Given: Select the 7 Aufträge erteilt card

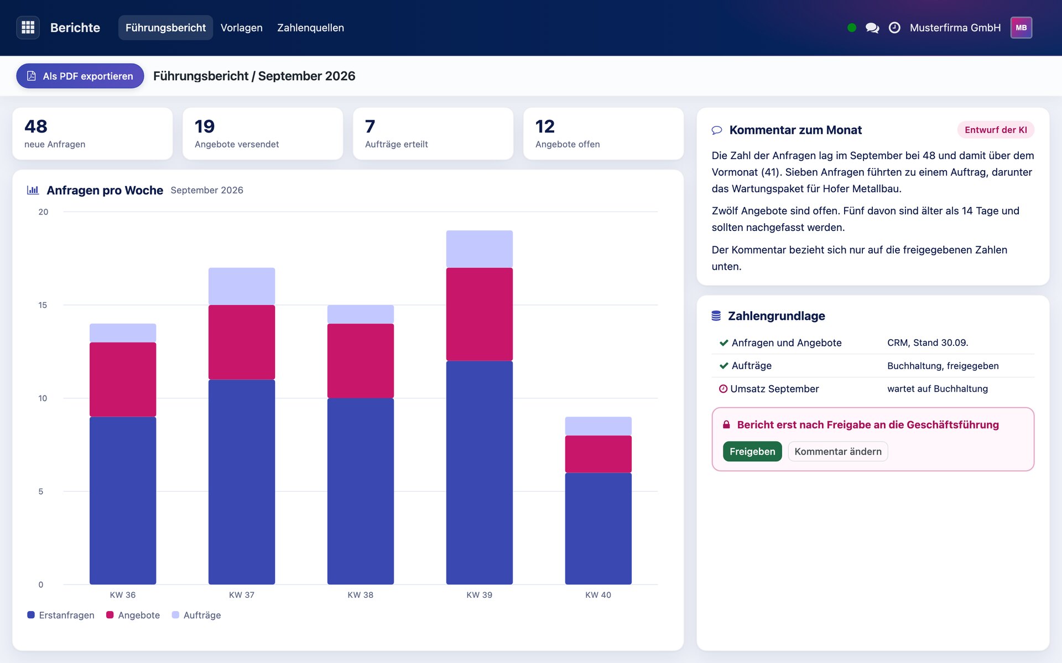Looking at the screenshot, I should click(433, 134).
